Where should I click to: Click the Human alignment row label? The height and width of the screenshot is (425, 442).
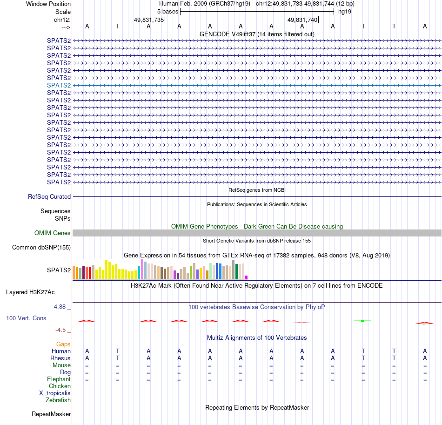(61, 351)
